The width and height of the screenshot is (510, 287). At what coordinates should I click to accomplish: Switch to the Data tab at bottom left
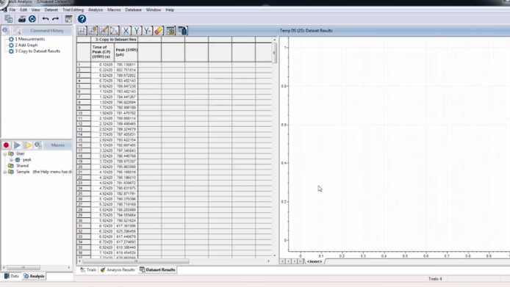(11, 276)
